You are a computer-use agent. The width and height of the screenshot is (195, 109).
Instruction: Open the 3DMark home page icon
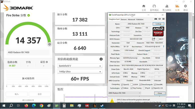click(x=144, y=6)
